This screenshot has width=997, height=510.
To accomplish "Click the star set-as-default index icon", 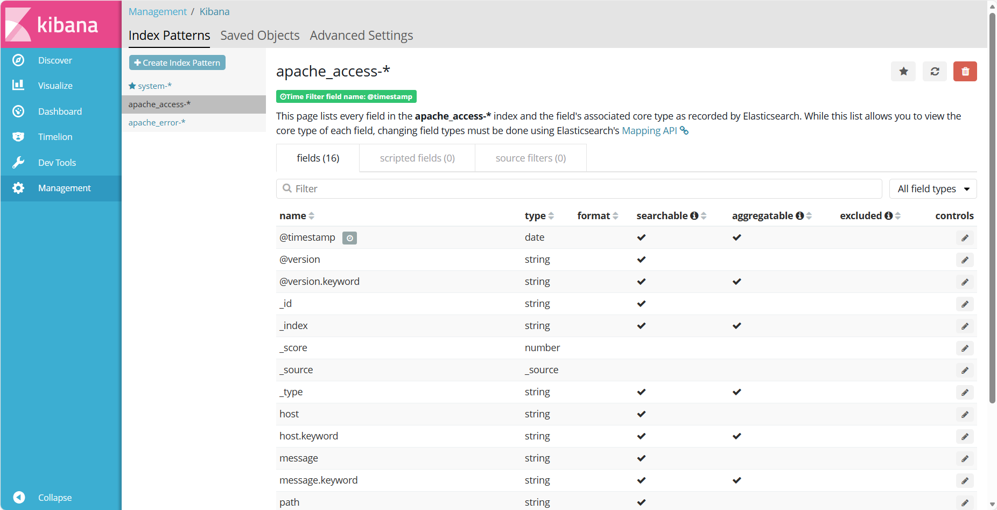I will tap(903, 72).
